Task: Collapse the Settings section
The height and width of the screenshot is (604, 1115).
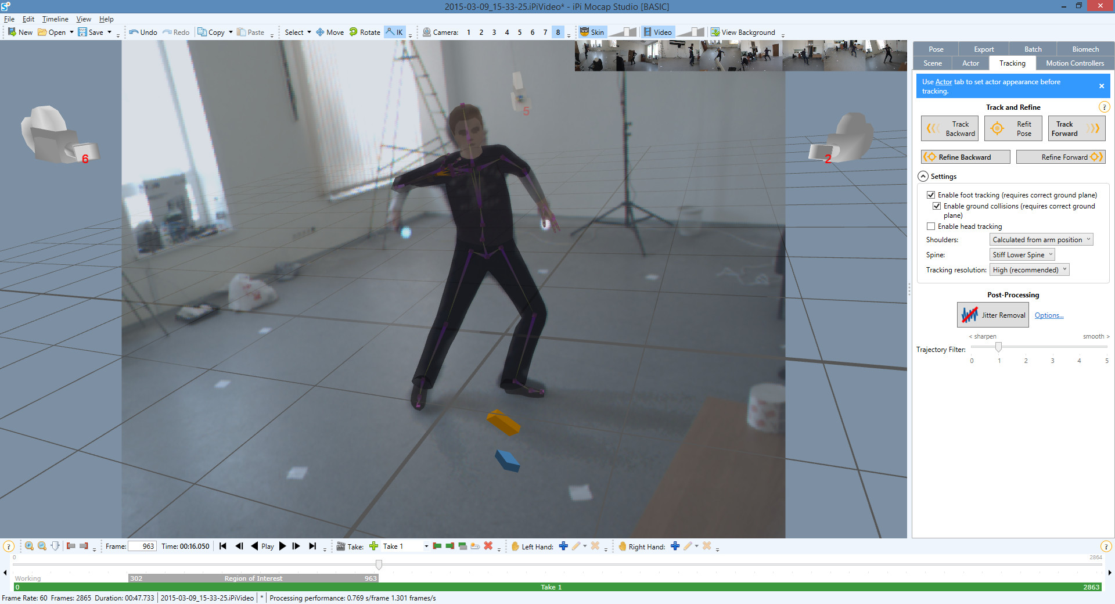Action: coord(923,177)
